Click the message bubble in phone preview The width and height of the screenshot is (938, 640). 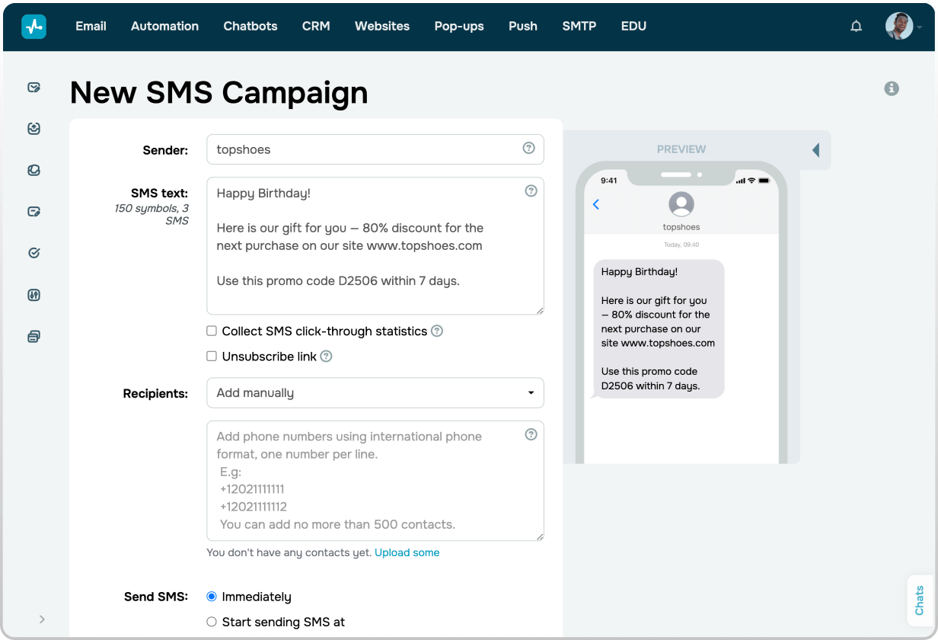658,328
